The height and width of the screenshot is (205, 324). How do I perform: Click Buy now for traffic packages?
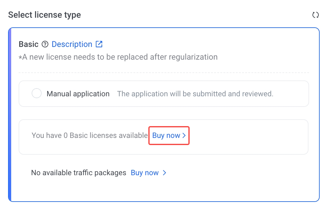pos(145,173)
